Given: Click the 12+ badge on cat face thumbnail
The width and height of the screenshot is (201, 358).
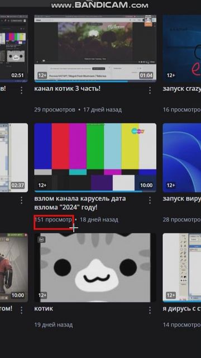Looking at the screenshot, I should [42, 295].
